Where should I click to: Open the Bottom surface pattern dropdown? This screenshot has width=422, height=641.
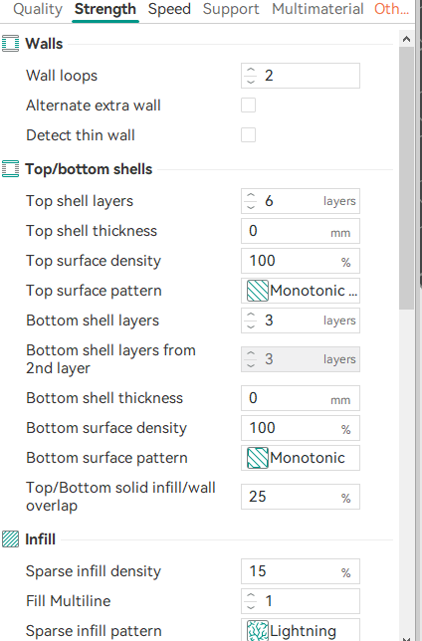pos(301,458)
